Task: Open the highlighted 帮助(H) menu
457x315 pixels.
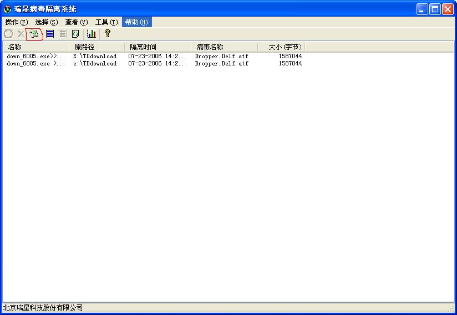Action: [x=136, y=22]
